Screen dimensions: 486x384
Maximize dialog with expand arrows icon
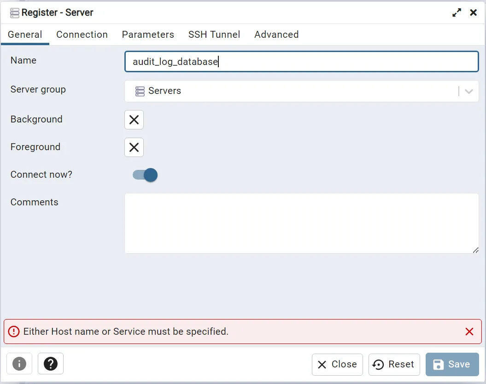click(457, 13)
